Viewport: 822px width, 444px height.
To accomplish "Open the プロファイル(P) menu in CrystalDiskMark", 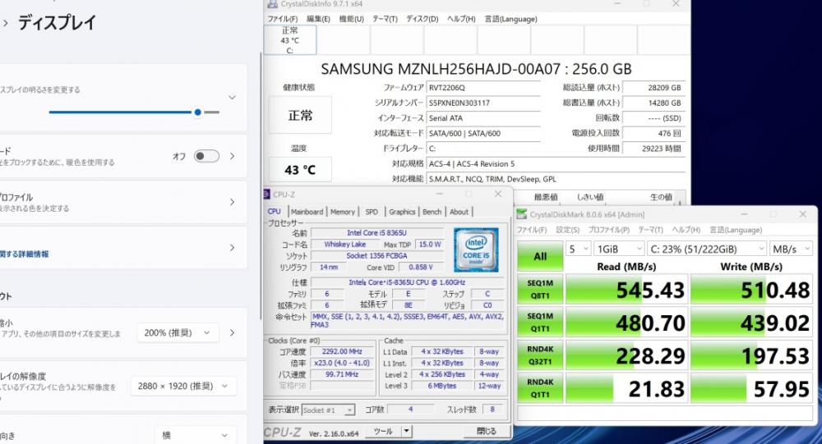I will pyautogui.click(x=610, y=230).
